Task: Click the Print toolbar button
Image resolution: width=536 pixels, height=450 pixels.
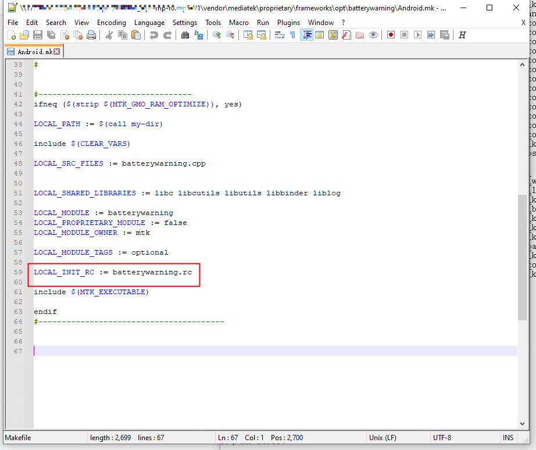Action: (x=91, y=35)
